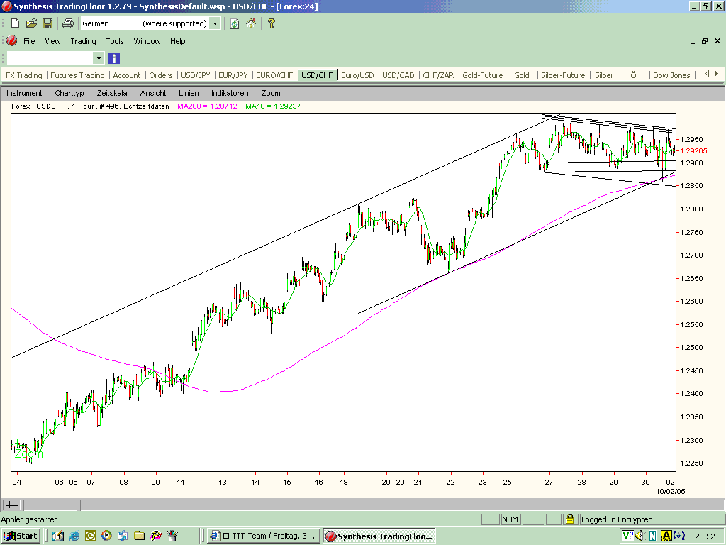Click the MA10 = 1.29237 legend text
Screen dimensions: 726x545
[x=273, y=106]
